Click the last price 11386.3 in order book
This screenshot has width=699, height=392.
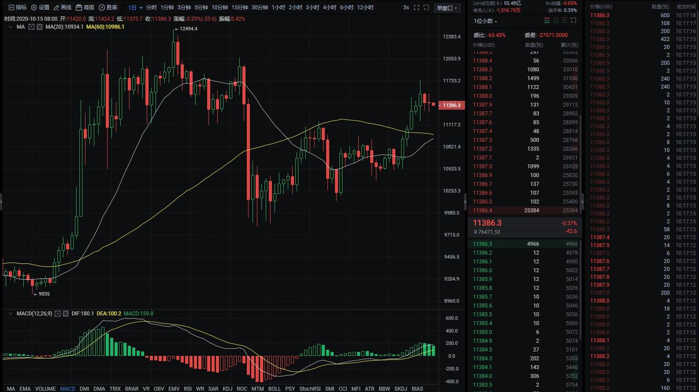(487, 223)
